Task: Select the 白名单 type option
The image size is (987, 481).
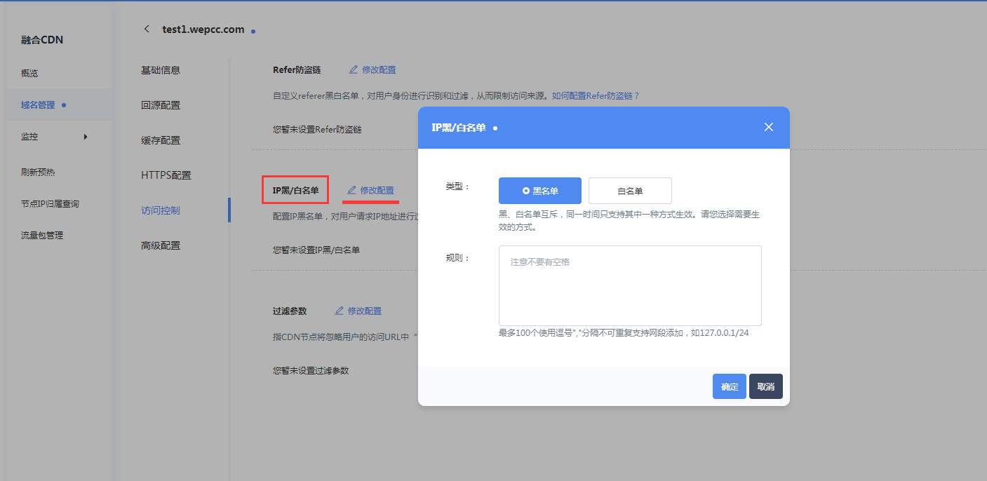Action: (x=630, y=191)
